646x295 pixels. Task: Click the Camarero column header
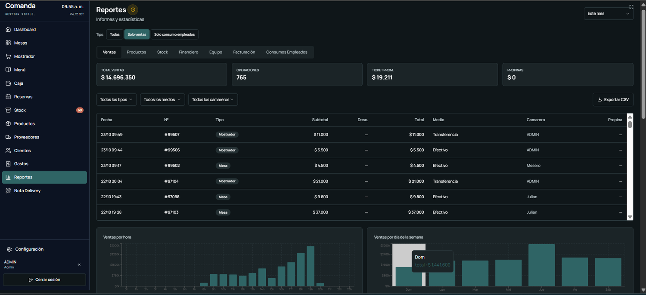(536, 120)
